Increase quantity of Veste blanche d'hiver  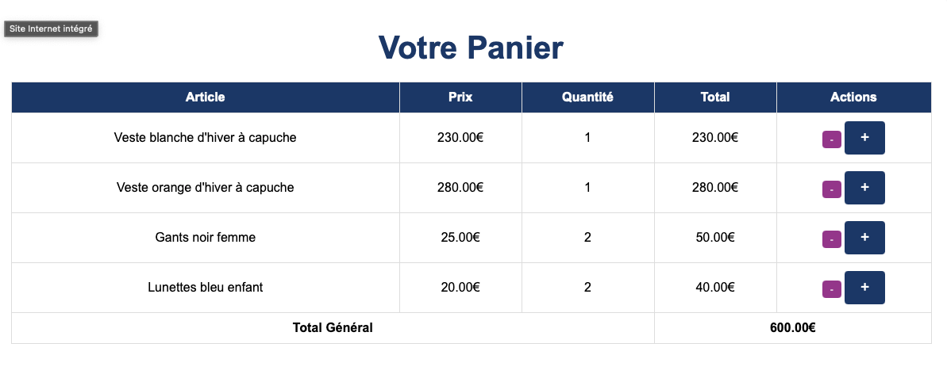tap(864, 138)
